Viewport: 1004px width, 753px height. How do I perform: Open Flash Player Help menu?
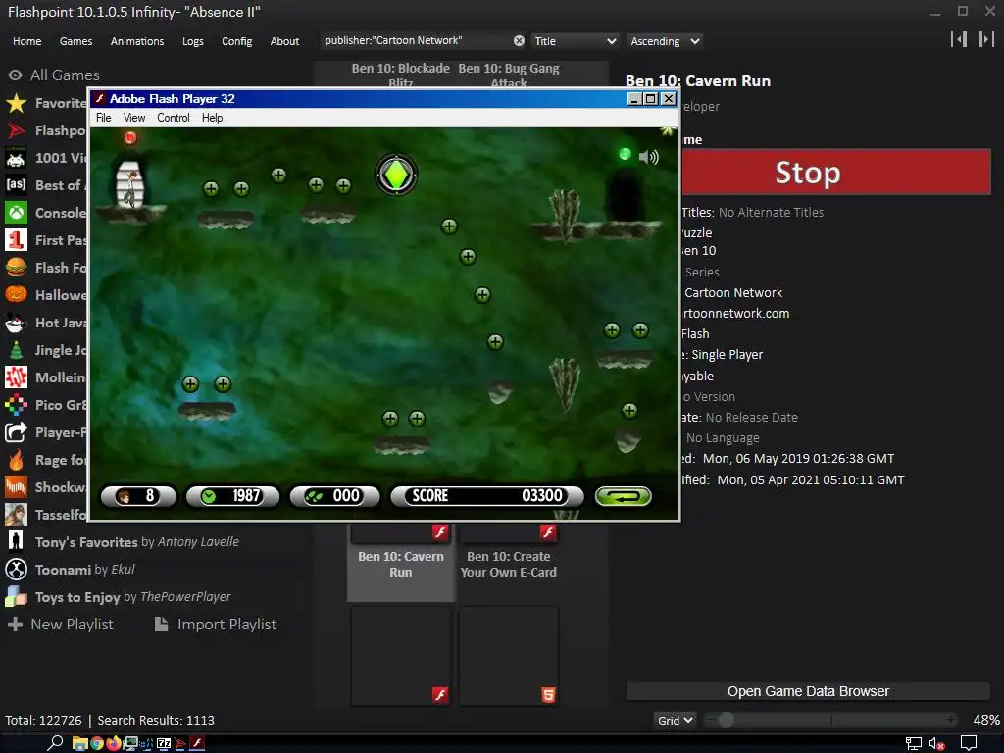[212, 118]
